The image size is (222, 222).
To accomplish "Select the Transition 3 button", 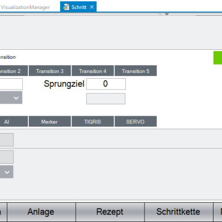I will pos(50,71).
